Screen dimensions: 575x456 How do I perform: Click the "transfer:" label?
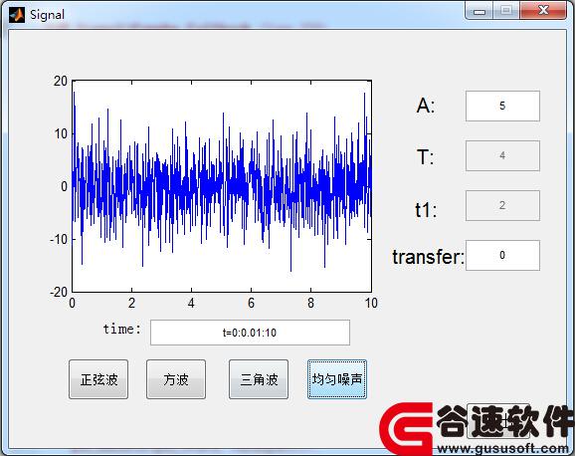pyautogui.click(x=428, y=257)
